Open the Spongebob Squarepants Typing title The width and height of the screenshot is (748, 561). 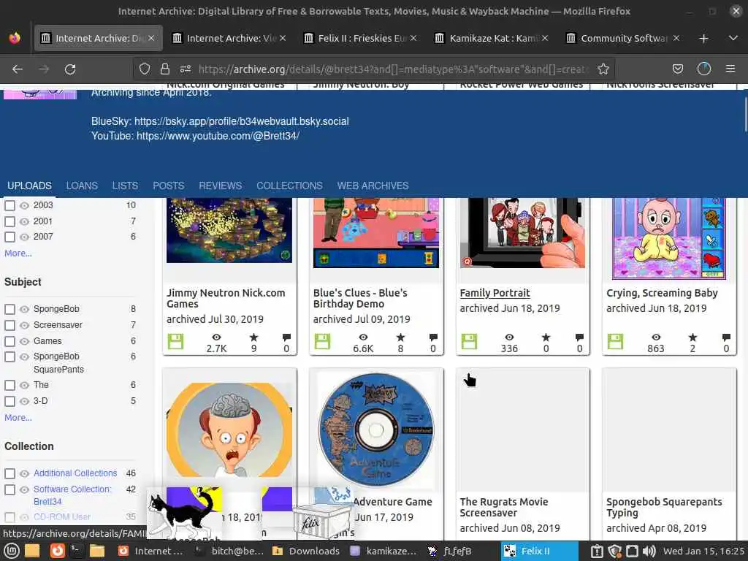[x=663, y=507]
